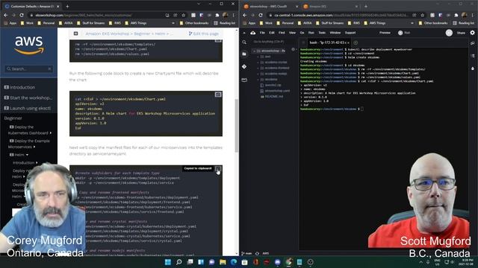Image resolution: width=478 pixels, height=268 pixels.
Task: Open the Support menu in Cloud9
Action: pos(350,33)
